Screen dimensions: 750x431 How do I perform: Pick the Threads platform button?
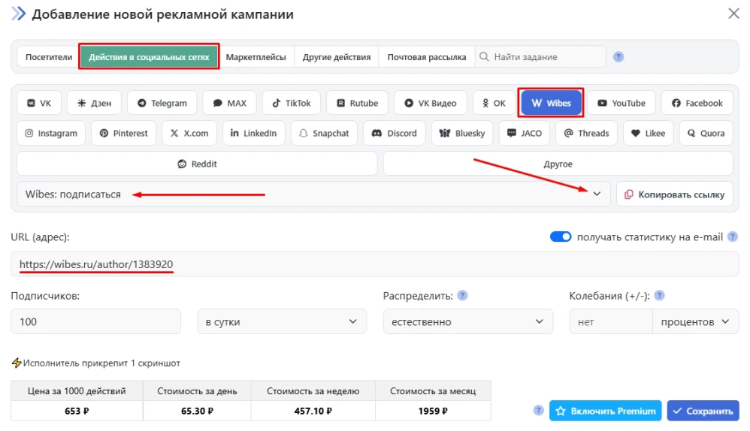click(x=586, y=133)
